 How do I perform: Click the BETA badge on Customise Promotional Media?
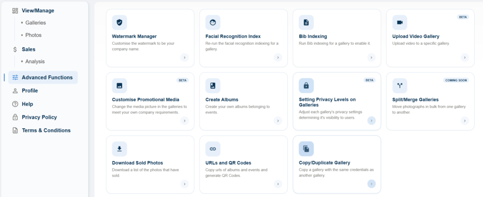183,80
